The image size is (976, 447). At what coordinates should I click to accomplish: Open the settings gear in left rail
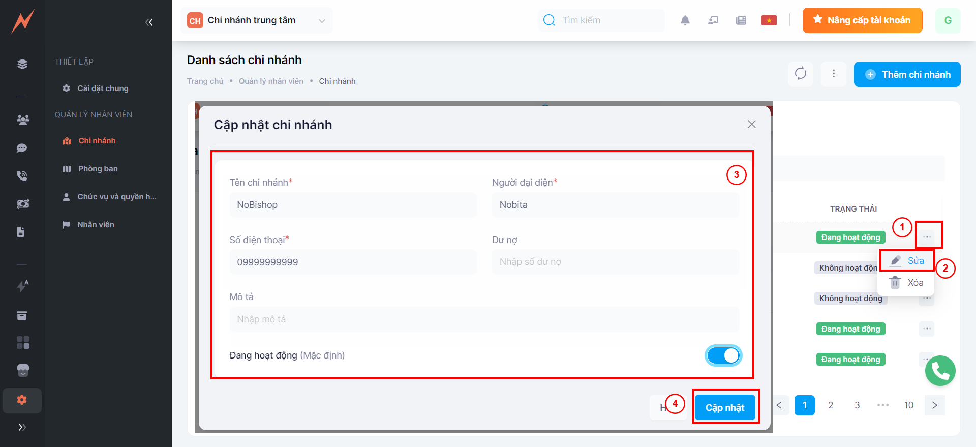point(22,400)
